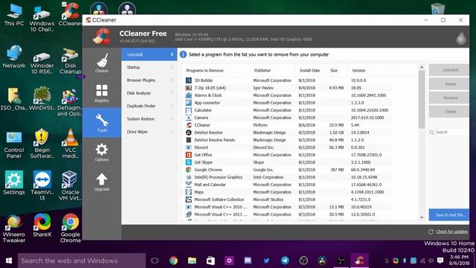The height and width of the screenshot is (268, 476).
Task: Select the DaVinci Resolve Panels entry
Action: [287, 140]
